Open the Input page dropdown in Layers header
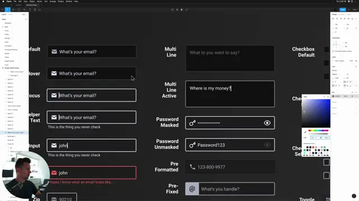The width and height of the screenshot is (359, 201). pyautogui.click(x=24, y=15)
